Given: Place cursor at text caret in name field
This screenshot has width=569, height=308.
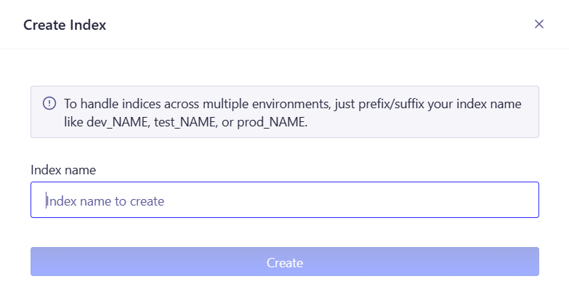Looking at the screenshot, I should coord(46,200).
